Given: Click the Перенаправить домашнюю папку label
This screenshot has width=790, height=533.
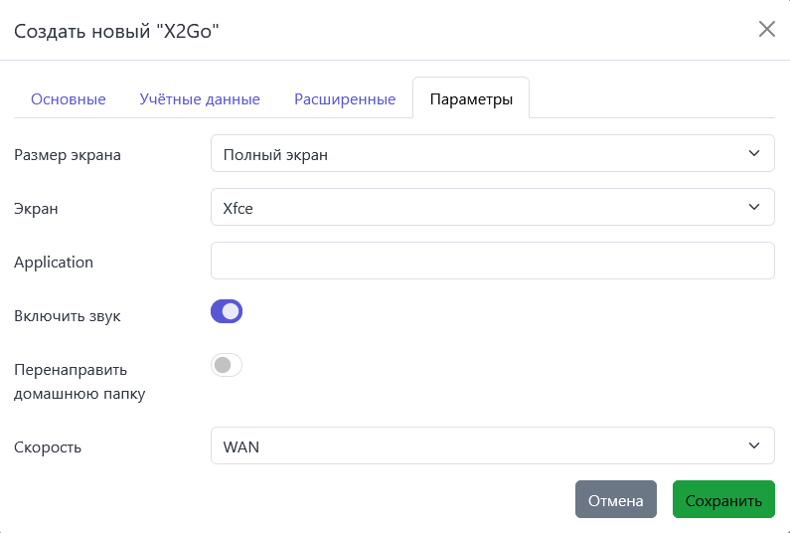Looking at the screenshot, I should click(79, 382).
